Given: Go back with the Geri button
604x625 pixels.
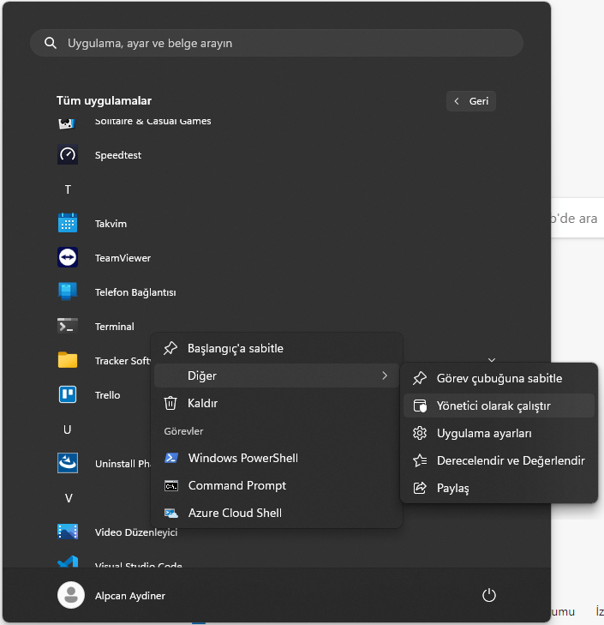Looking at the screenshot, I should [471, 101].
